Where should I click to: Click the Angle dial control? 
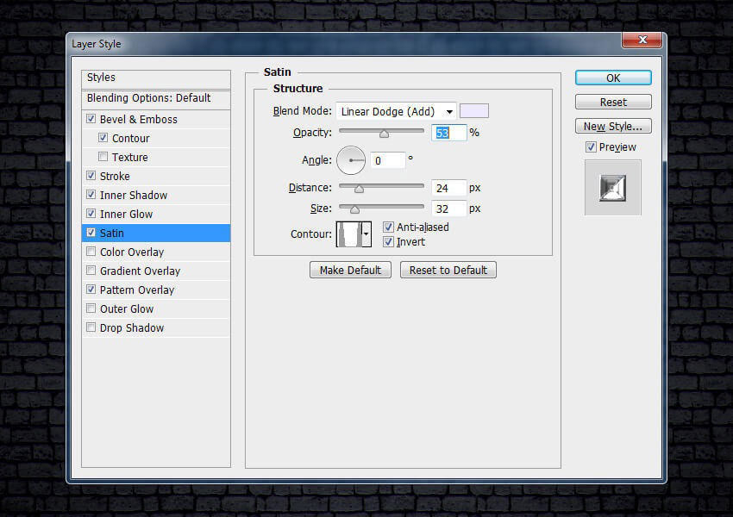point(351,160)
